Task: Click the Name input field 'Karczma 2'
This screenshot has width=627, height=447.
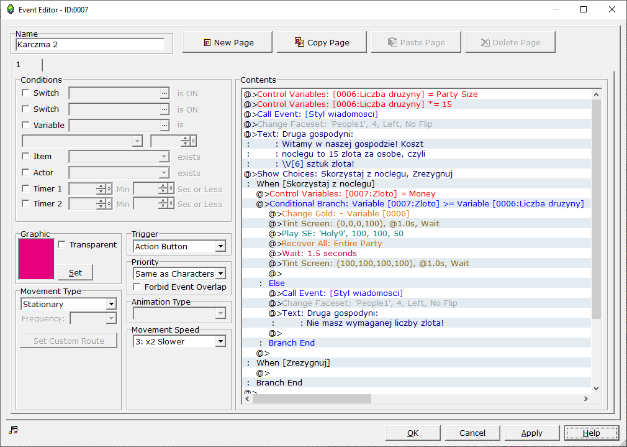Action: pyautogui.click(x=90, y=45)
